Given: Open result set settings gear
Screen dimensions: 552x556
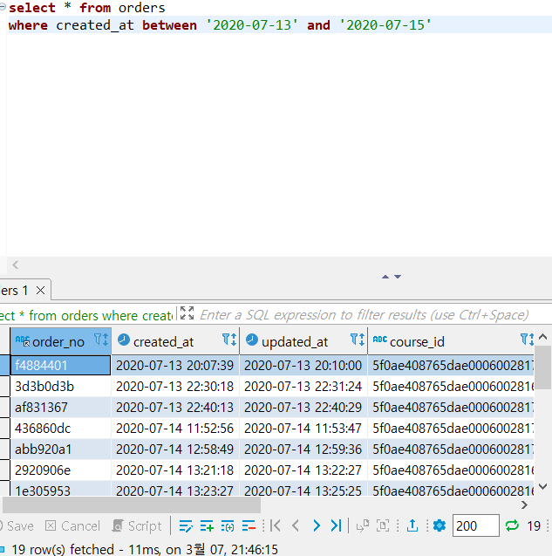Looking at the screenshot, I should click(x=440, y=525).
